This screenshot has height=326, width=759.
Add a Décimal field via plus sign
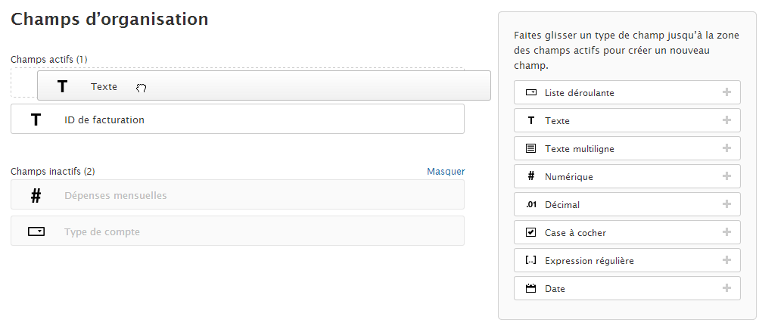point(726,204)
